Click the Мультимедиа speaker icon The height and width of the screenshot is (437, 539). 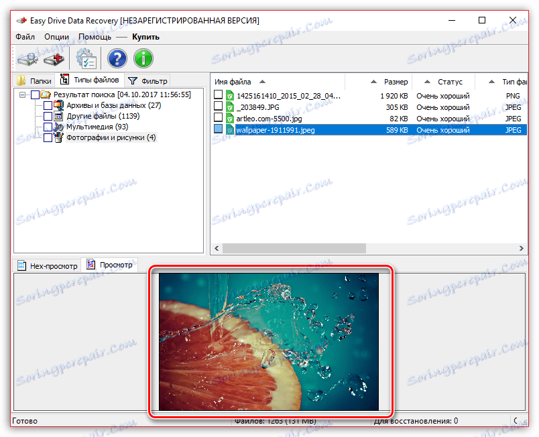(60, 126)
